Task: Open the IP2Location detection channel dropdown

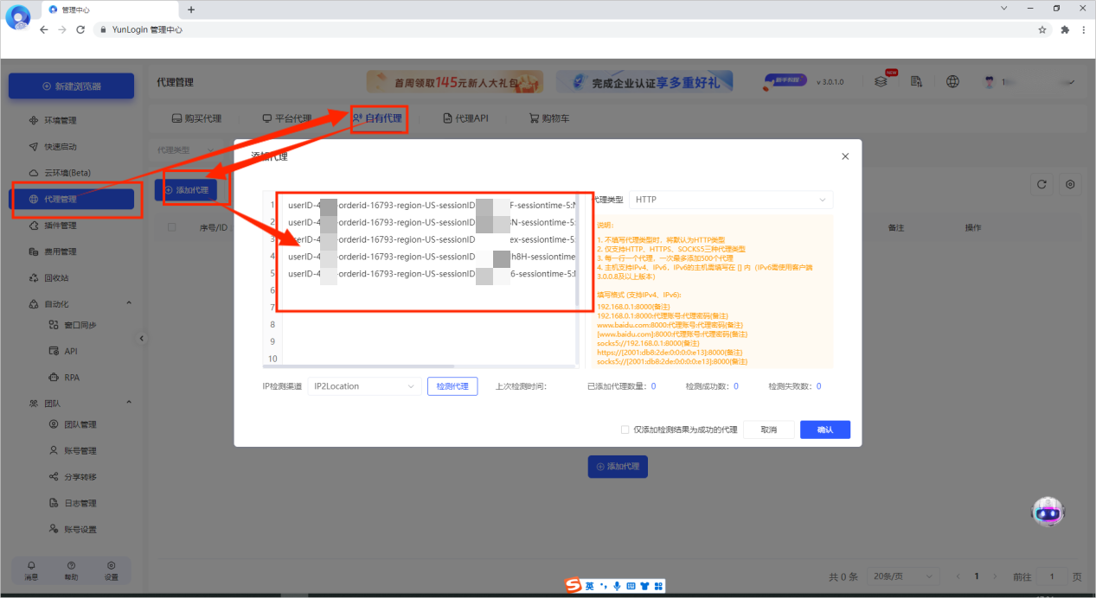Action: [x=365, y=386]
